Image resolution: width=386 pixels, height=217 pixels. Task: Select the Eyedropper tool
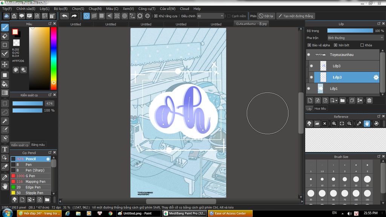(x=5, y=177)
